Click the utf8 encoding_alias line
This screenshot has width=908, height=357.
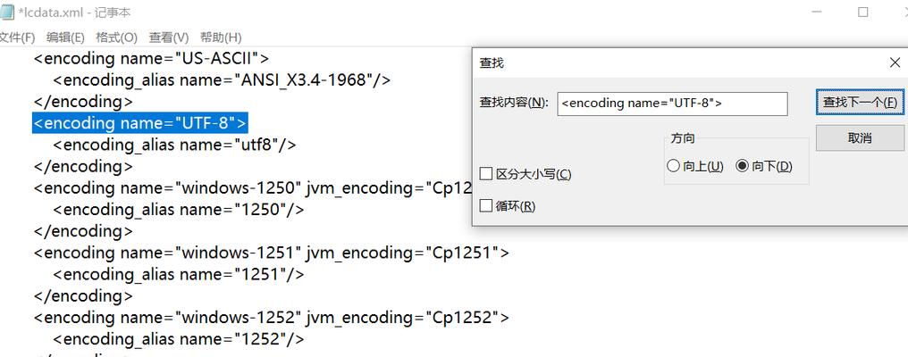coord(174,145)
